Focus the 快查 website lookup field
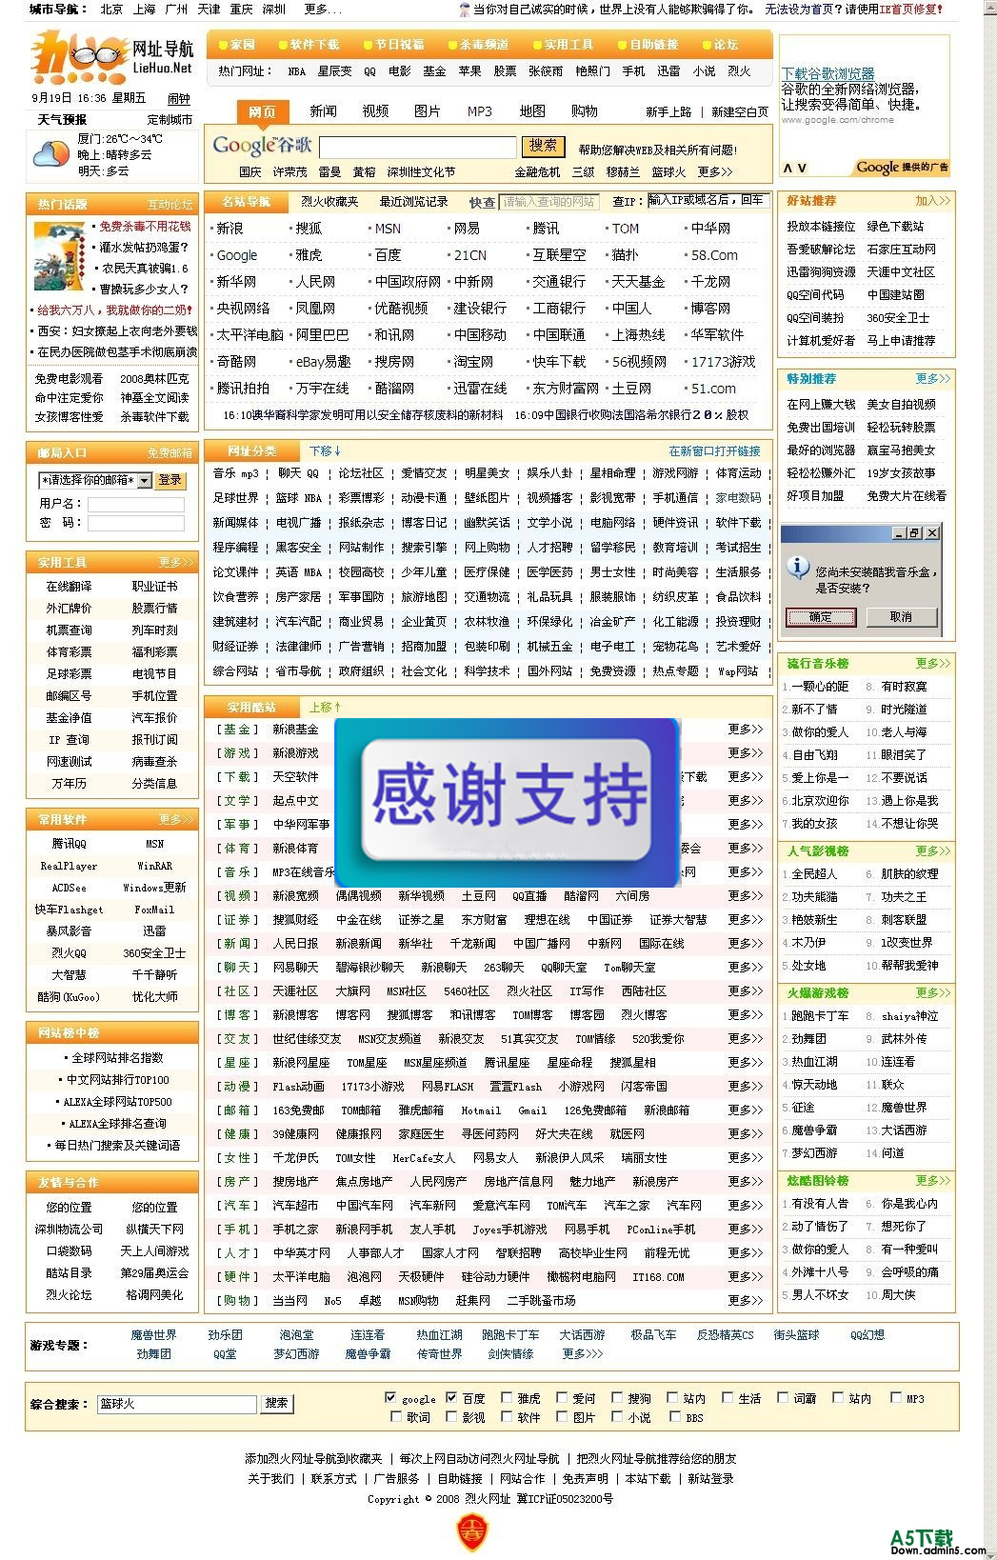Screen dimensions: 997x1560 coord(549,202)
